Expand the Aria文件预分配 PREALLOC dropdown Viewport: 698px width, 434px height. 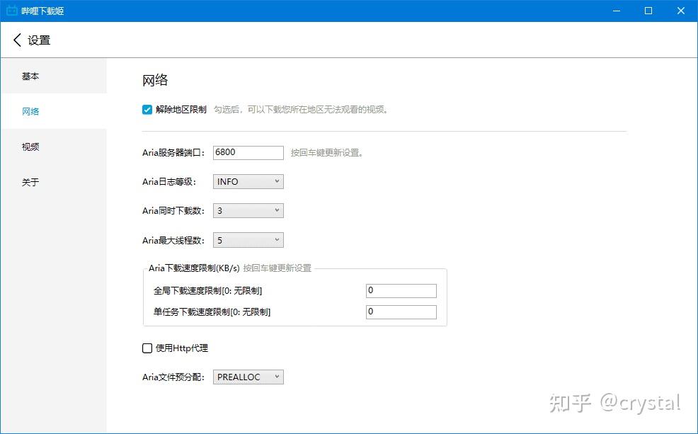pyautogui.click(x=248, y=377)
